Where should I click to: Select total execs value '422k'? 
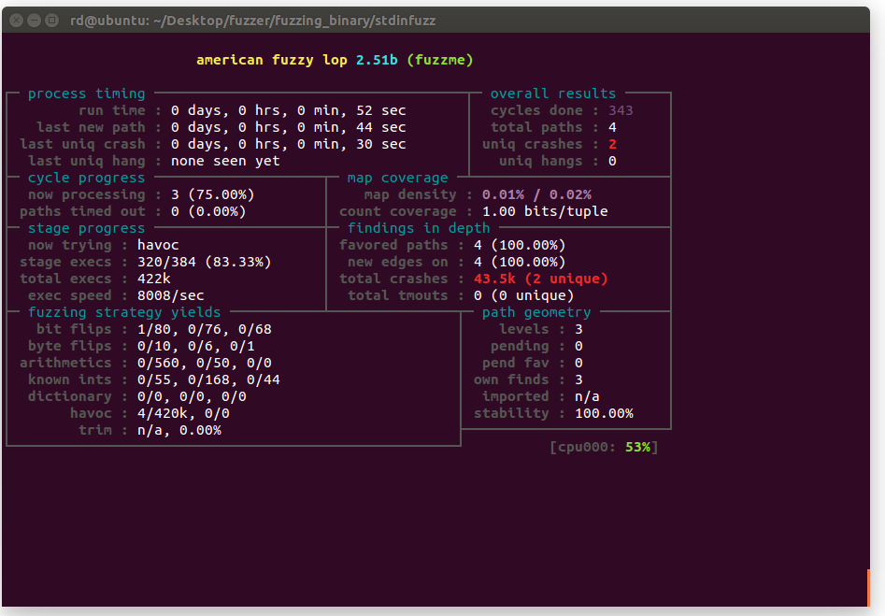click(154, 279)
